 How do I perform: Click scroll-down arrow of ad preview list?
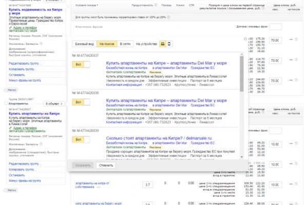(242, 157)
